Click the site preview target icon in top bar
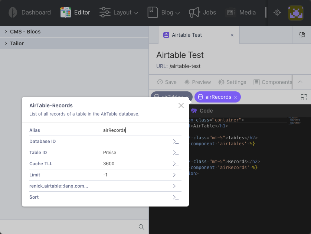The height and width of the screenshot is (234, 311). 277,13
